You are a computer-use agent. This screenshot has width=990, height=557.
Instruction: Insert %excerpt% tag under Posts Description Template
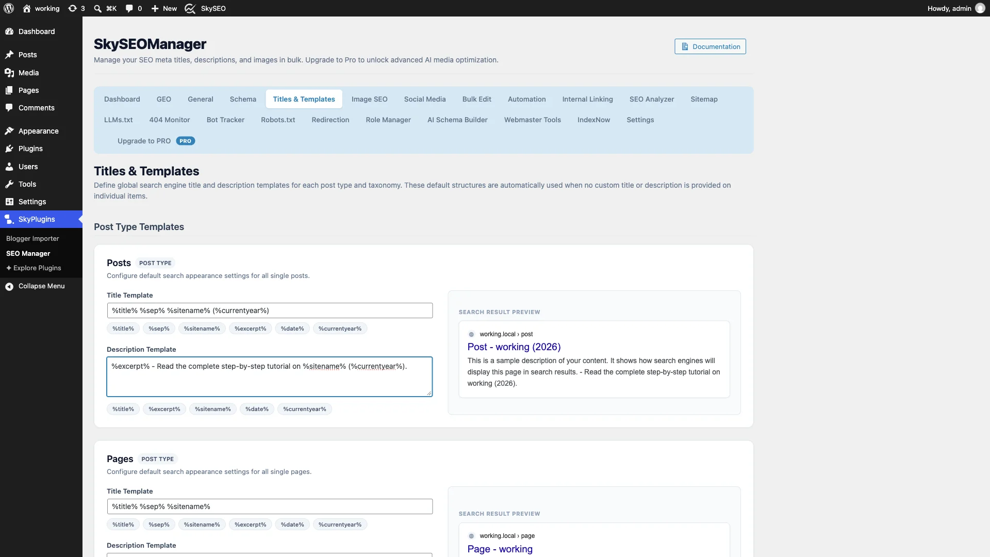click(x=164, y=409)
